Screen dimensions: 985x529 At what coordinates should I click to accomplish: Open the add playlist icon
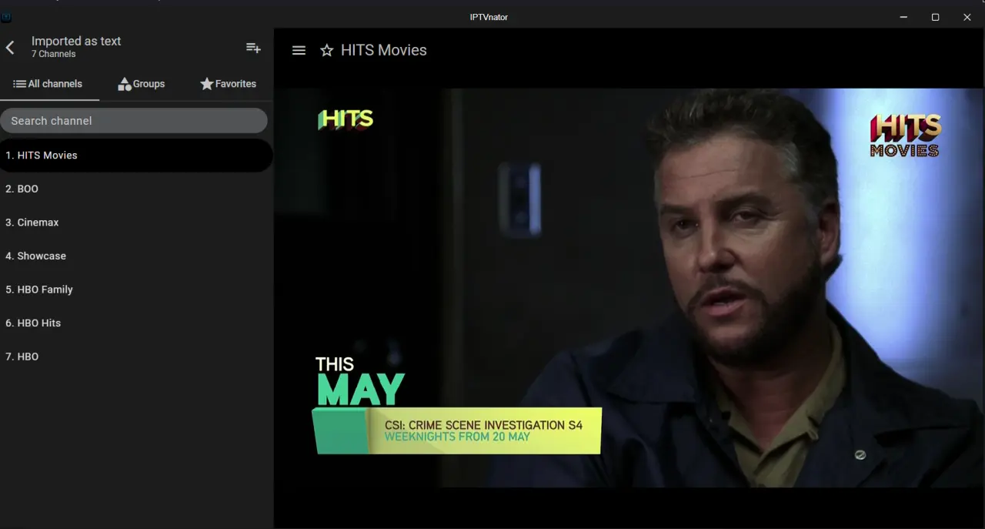click(253, 48)
